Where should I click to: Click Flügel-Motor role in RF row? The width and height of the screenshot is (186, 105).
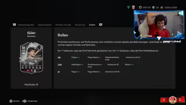click(94, 72)
